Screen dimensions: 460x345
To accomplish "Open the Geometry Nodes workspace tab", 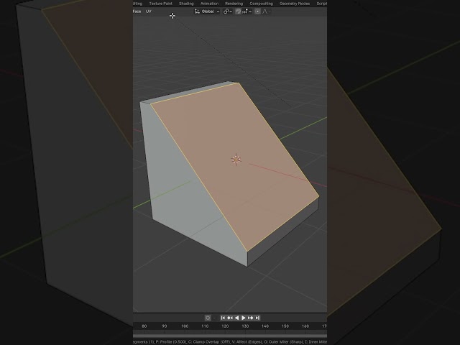I will pyautogui.click(x=295, y=4).
